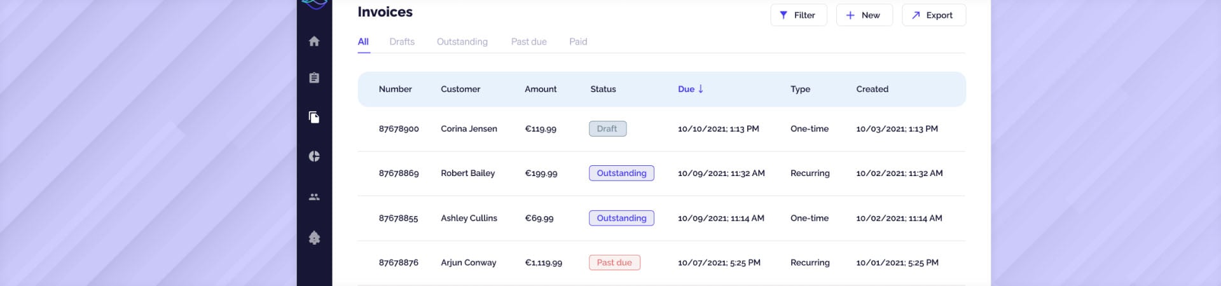Open the Past due tab
1221x286 pixels.
click(528, 42)
